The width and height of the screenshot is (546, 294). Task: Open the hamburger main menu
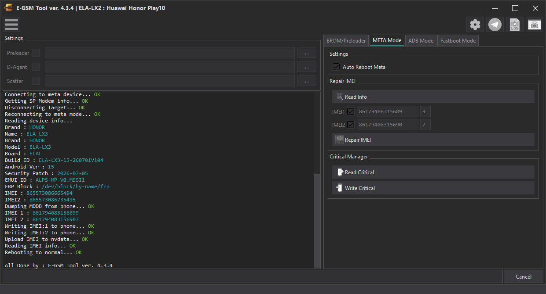point(11,25)
